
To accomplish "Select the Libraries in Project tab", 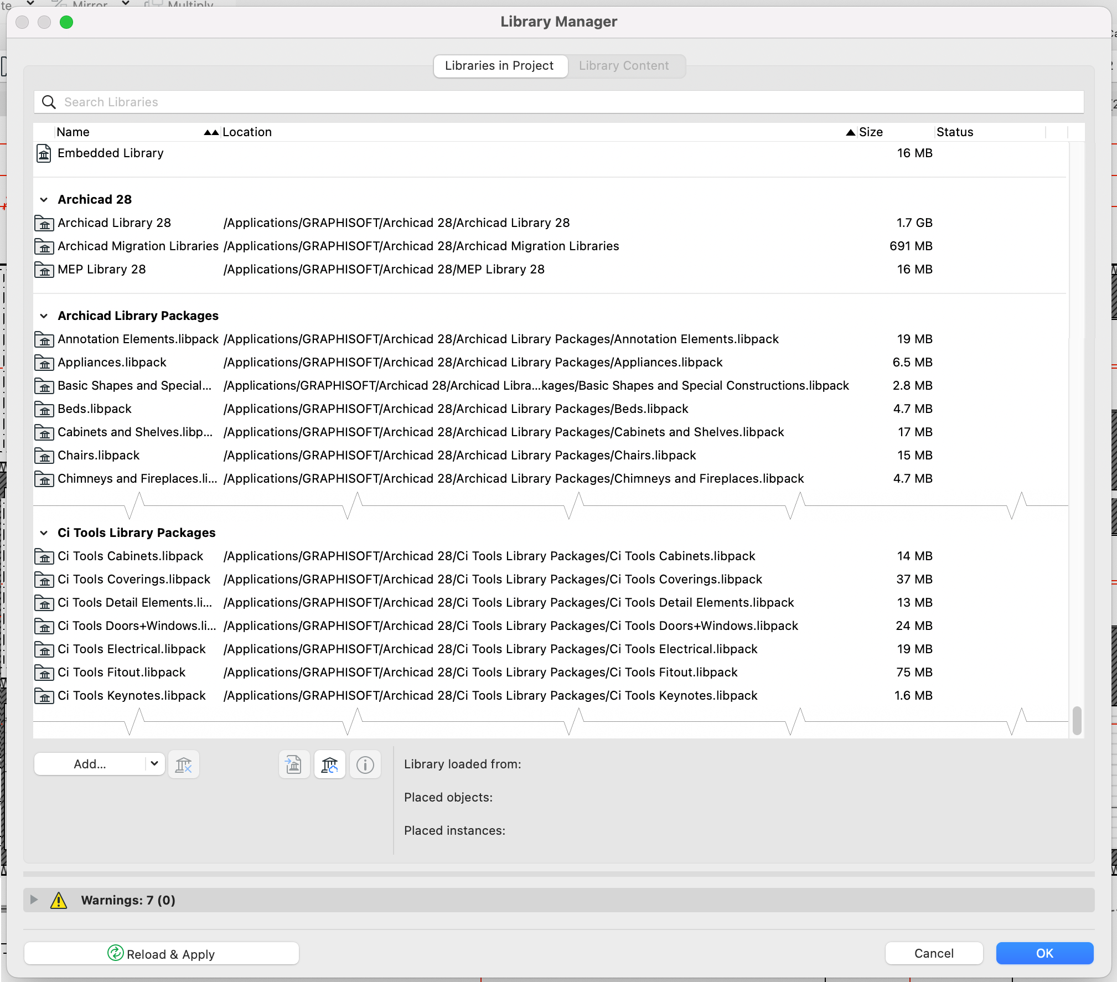I will [x=499, y=66].
